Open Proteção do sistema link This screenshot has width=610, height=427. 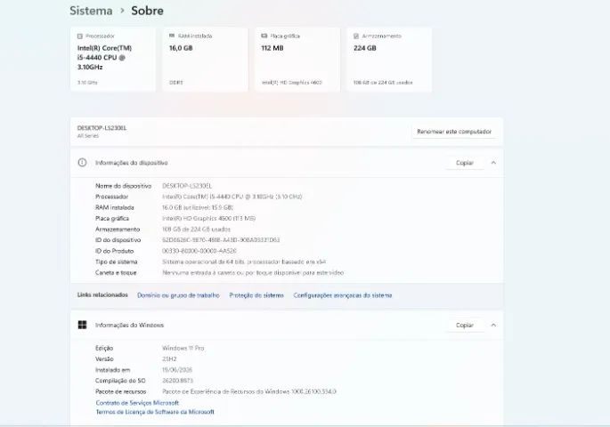[256, 295]
